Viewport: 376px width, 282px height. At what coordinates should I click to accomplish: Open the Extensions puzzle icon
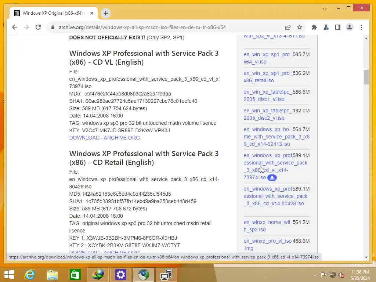(314, 27)
